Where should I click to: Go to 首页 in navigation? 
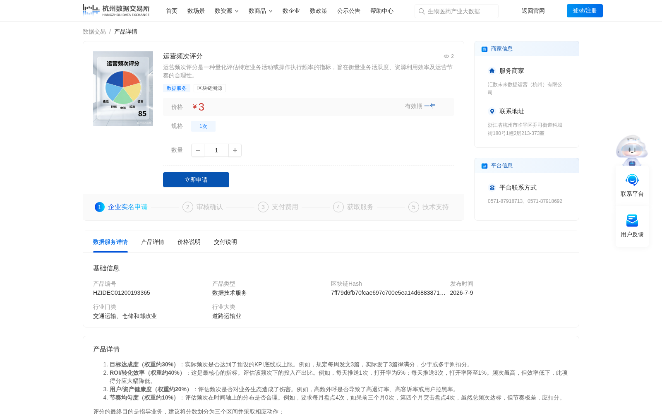tap(172, 11)
